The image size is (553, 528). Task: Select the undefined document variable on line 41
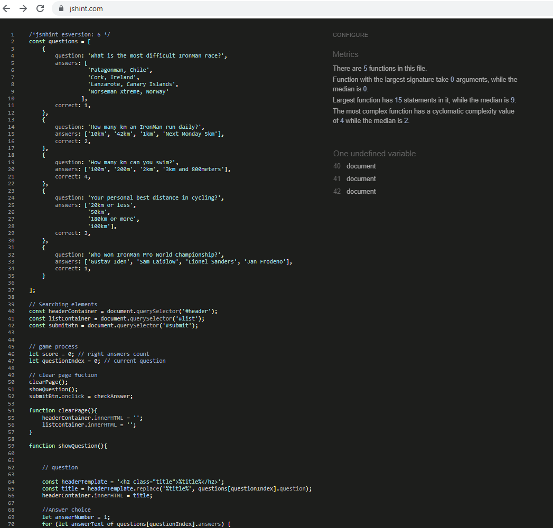(x=362, y=178)
